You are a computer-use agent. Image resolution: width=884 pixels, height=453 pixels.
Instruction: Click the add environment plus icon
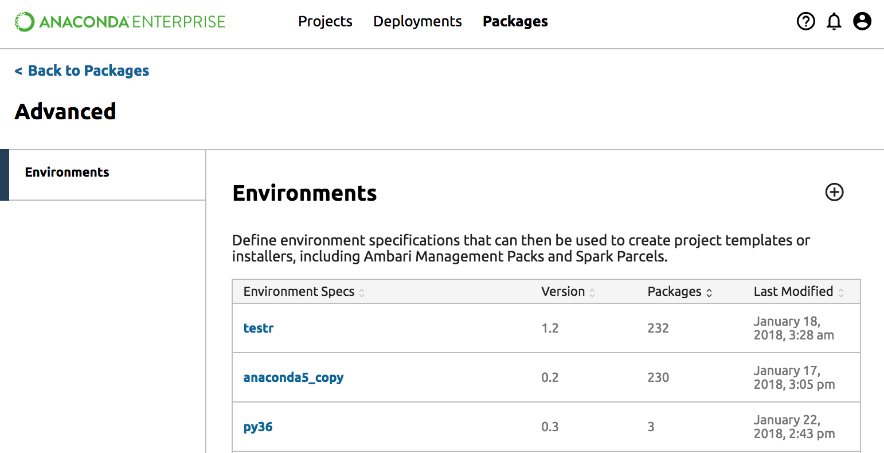(x=834, y=192)
